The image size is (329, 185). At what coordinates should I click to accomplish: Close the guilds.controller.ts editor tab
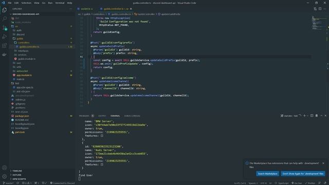point(131,9)
